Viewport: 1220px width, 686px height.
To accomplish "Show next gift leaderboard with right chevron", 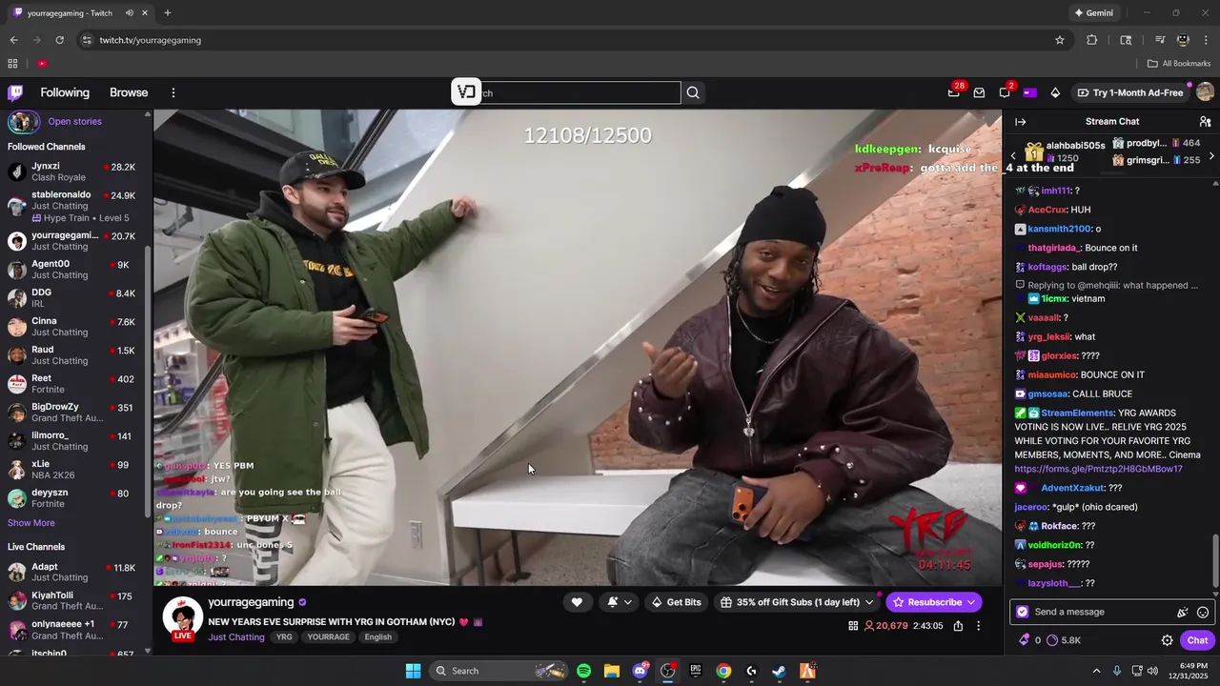I will [x=1211, y=156].
